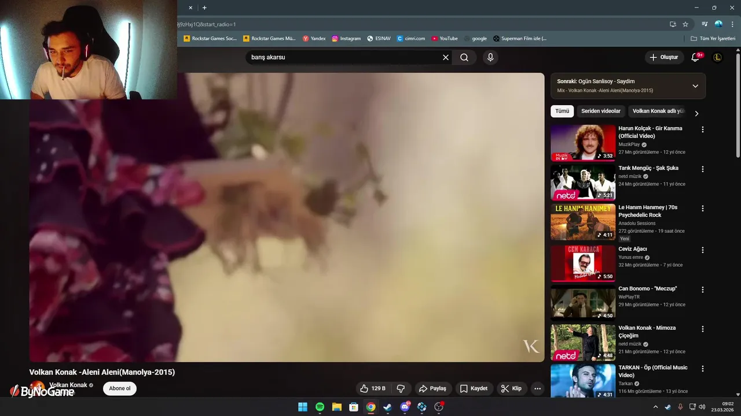Expand the Mix playlist panel chevron
This screenshot has width=741, height=416.
tap(695, 86)
